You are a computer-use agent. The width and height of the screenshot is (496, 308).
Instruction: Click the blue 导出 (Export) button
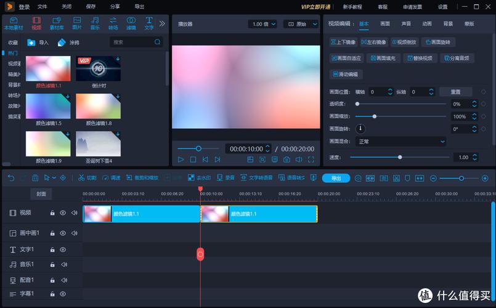[336, 178]
